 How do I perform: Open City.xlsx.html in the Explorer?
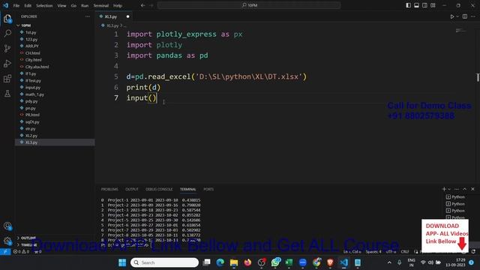pyautogui.click(x=37, y=67)
